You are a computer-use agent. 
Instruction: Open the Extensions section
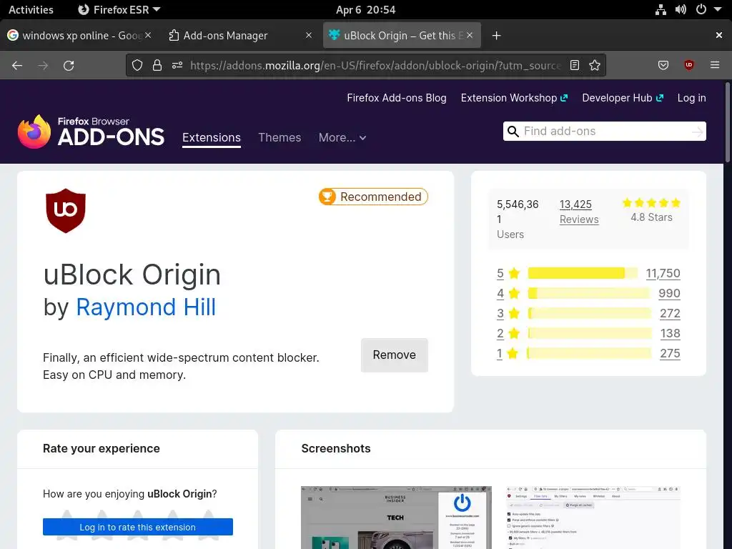click(x=212, y=138)
